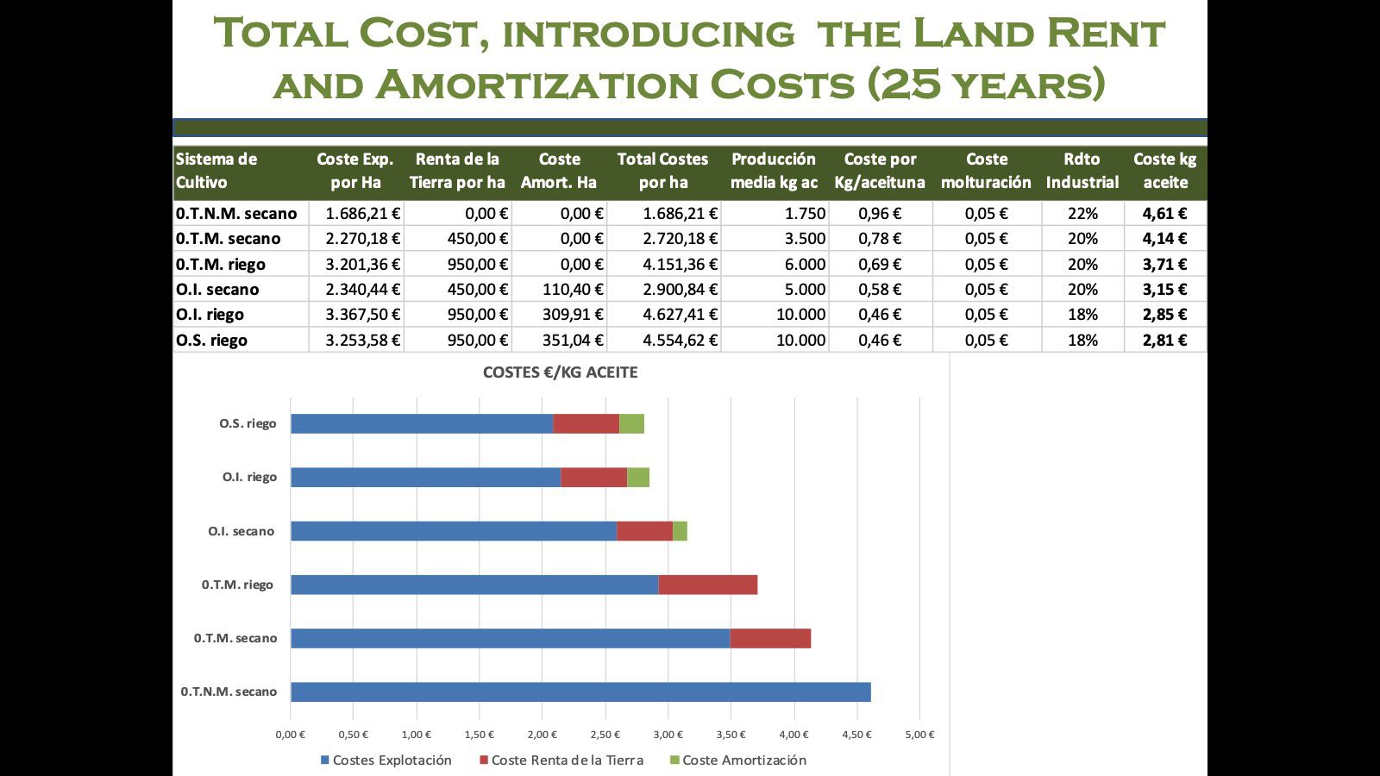
Task: Select the 4,61 € cell in table
Action: [x=1164, y=214]
